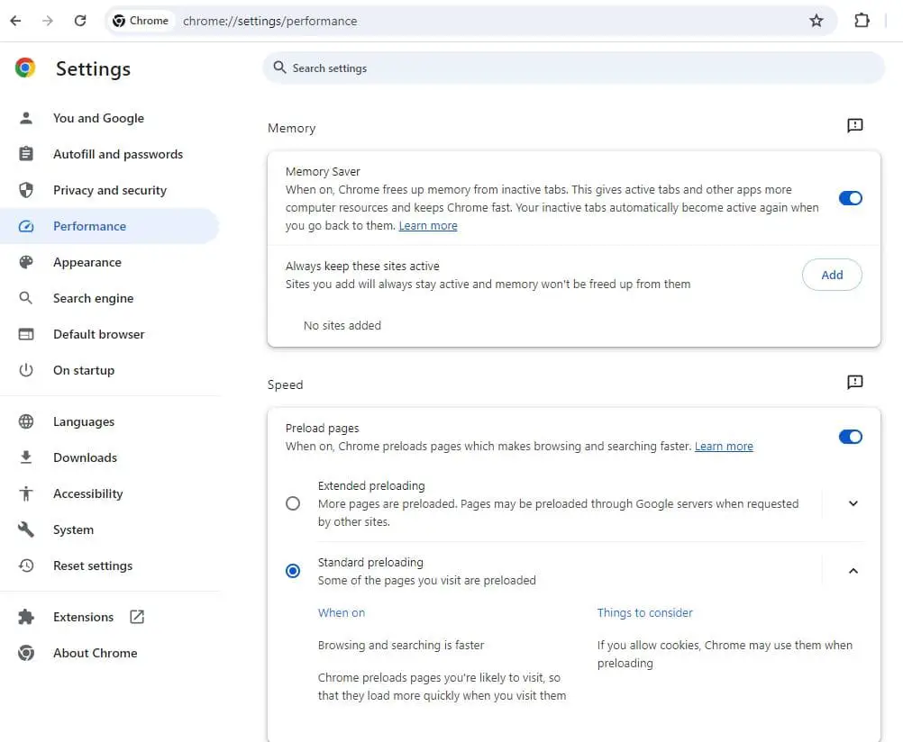Open Learn more link for Memory Saver
The width and height of the screenshot is (903, 742).
(x=428, y=226)
